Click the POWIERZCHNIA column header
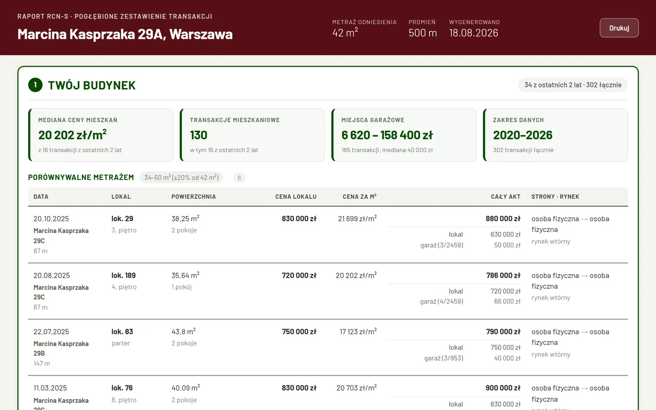This screenshot has height=410, width=656. point(194,197)
